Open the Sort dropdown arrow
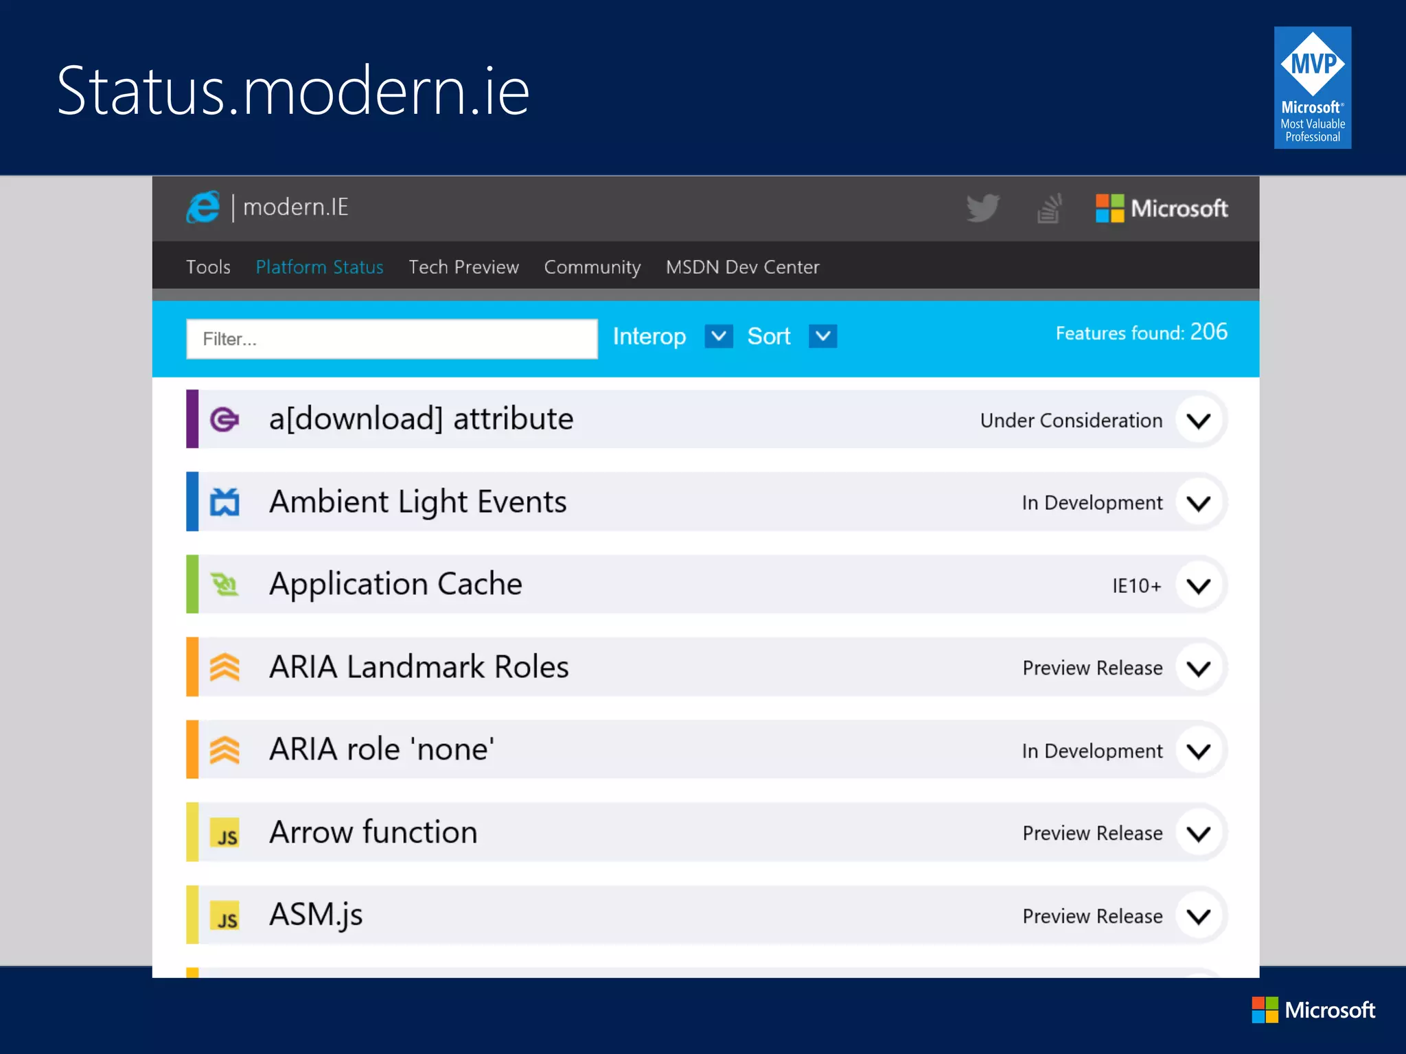The image size is (1406, 1054). (x=822, y=336)
